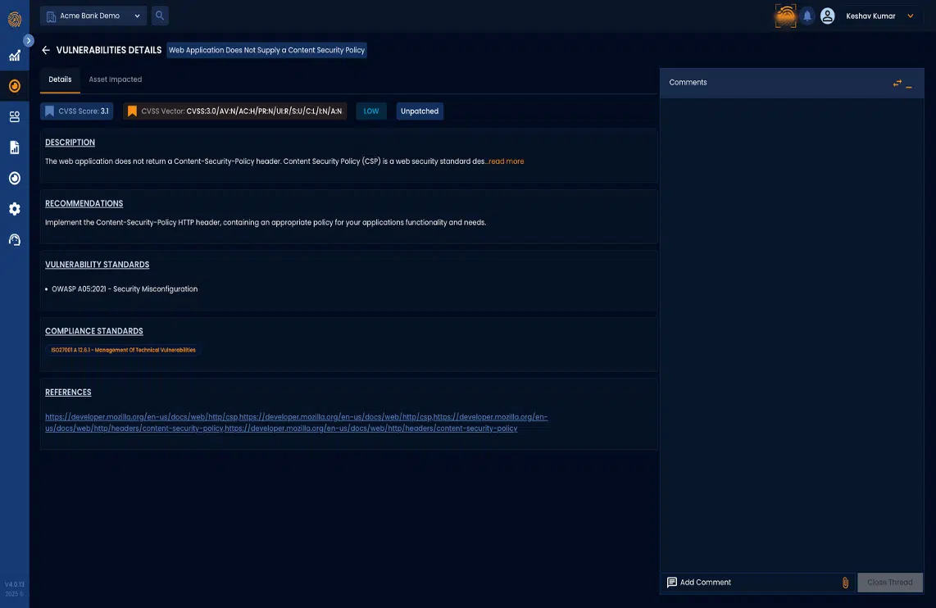Click the user profile avatar icon
This screenshot has width=936, height=608.
coord(827,16)
